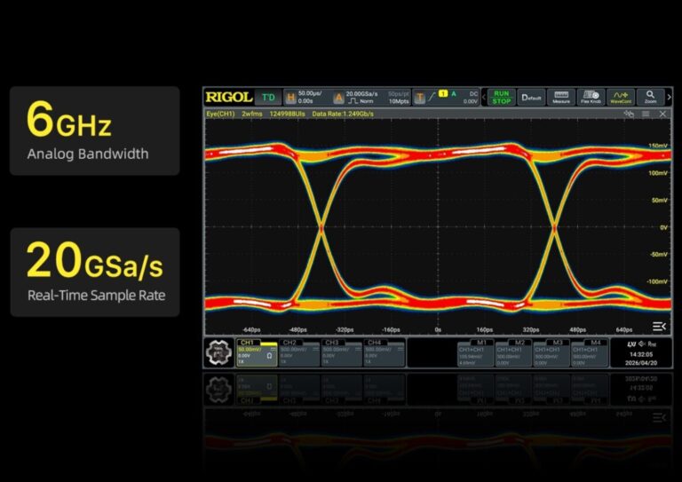Open the horizontal H settings icon
The image size is (682, 482).
point(290,98)
